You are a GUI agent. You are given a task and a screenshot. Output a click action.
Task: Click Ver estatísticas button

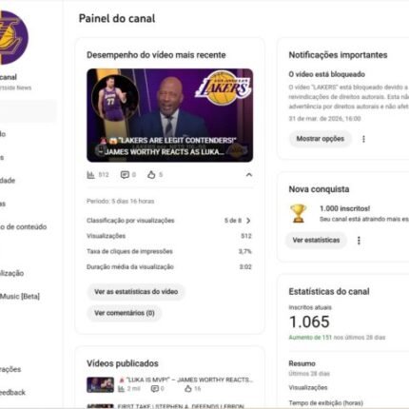click(x=316, y=241)
